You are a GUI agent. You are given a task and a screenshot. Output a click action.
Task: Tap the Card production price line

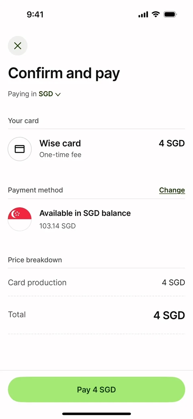96,282
